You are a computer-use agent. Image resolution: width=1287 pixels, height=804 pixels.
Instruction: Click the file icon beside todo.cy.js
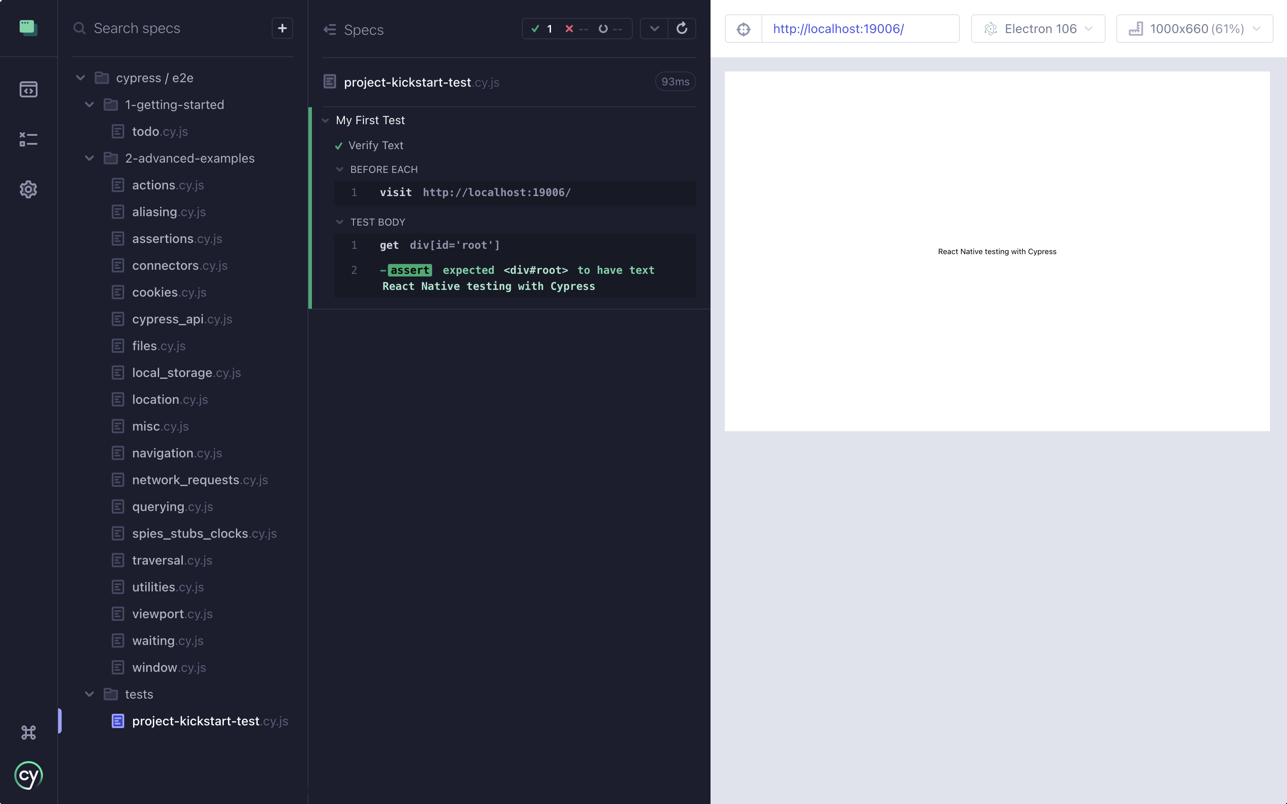[118, 131]
